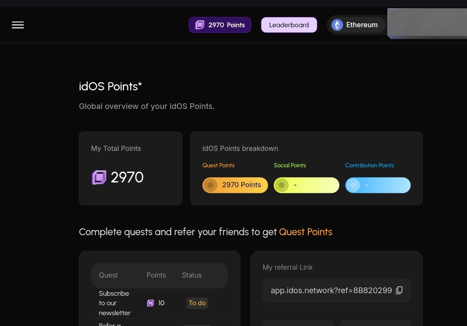This screenshot has height=326, width=467.
Task: Click the blurred wallet account button
Action: coord(427,23)
